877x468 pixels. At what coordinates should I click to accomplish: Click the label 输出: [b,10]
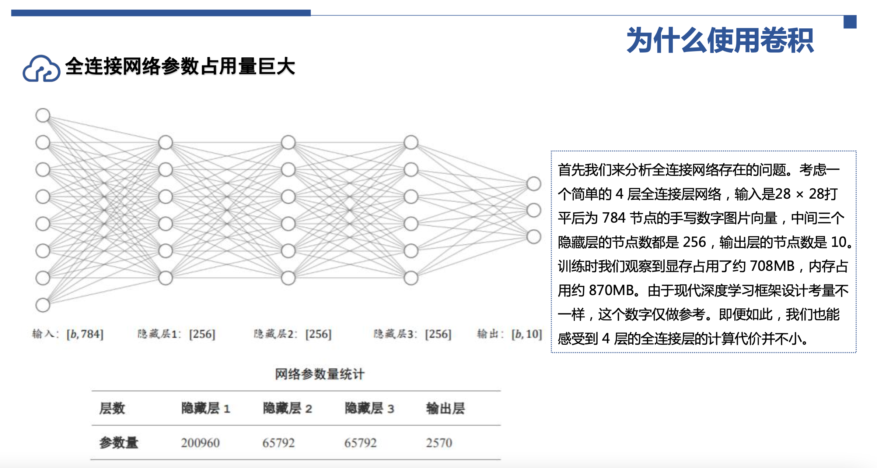pos(509,334)
